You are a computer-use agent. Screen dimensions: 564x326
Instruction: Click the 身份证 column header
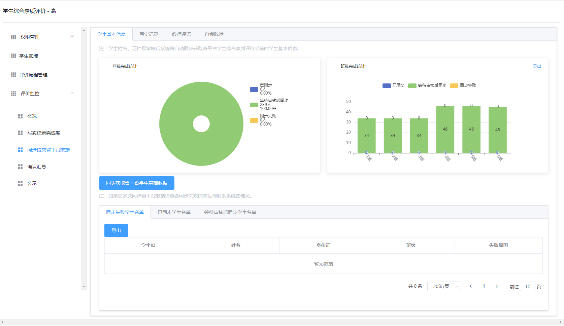tap(323, 245)
